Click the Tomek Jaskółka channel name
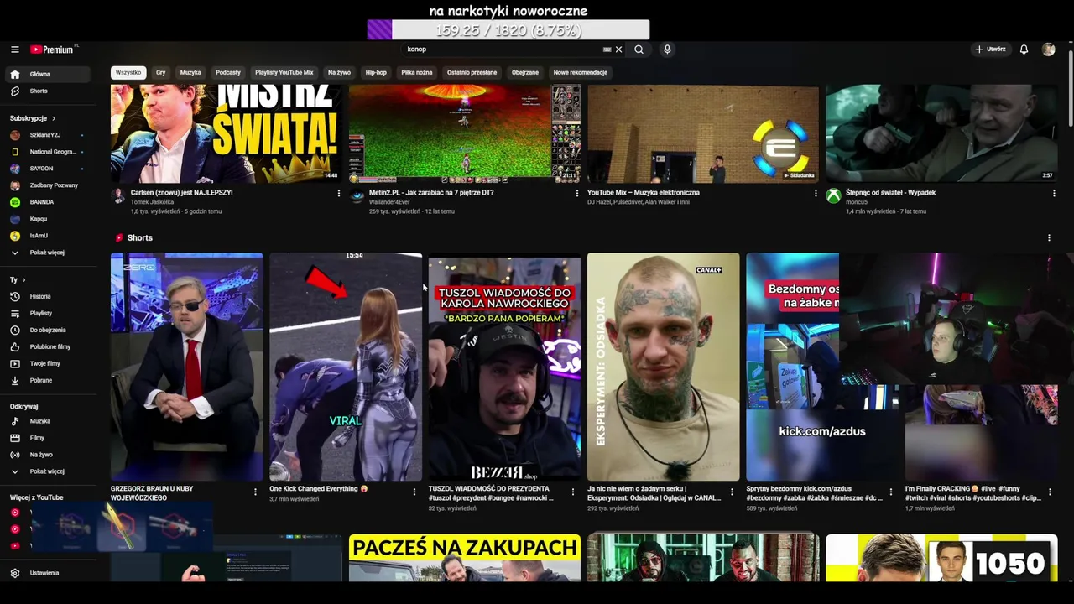 [152, 202]
